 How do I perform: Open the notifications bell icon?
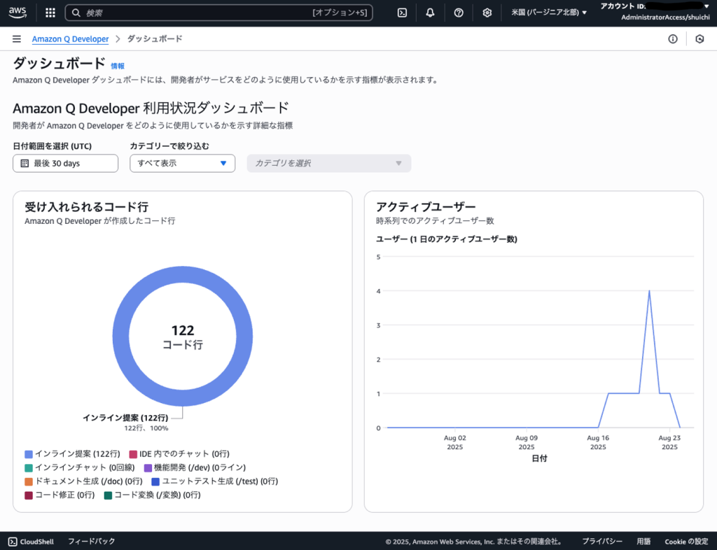pyautogui.click(x=430, y=13)
